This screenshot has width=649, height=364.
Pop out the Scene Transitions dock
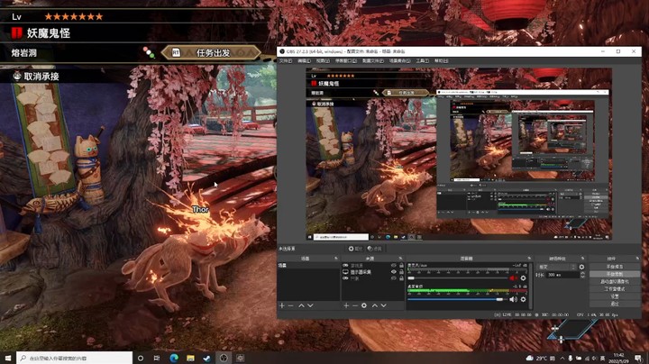pos(583,259)
